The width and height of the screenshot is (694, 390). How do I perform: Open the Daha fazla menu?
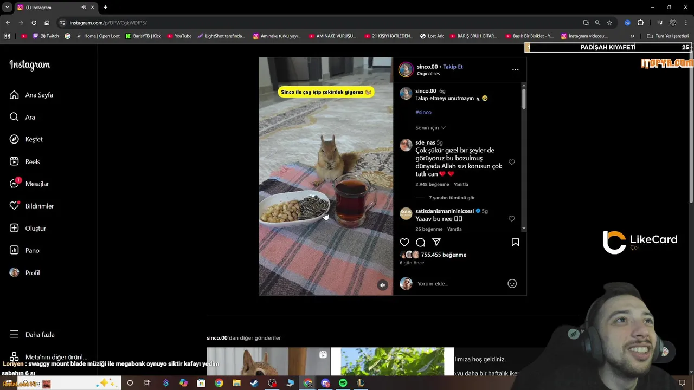[32, 334]
